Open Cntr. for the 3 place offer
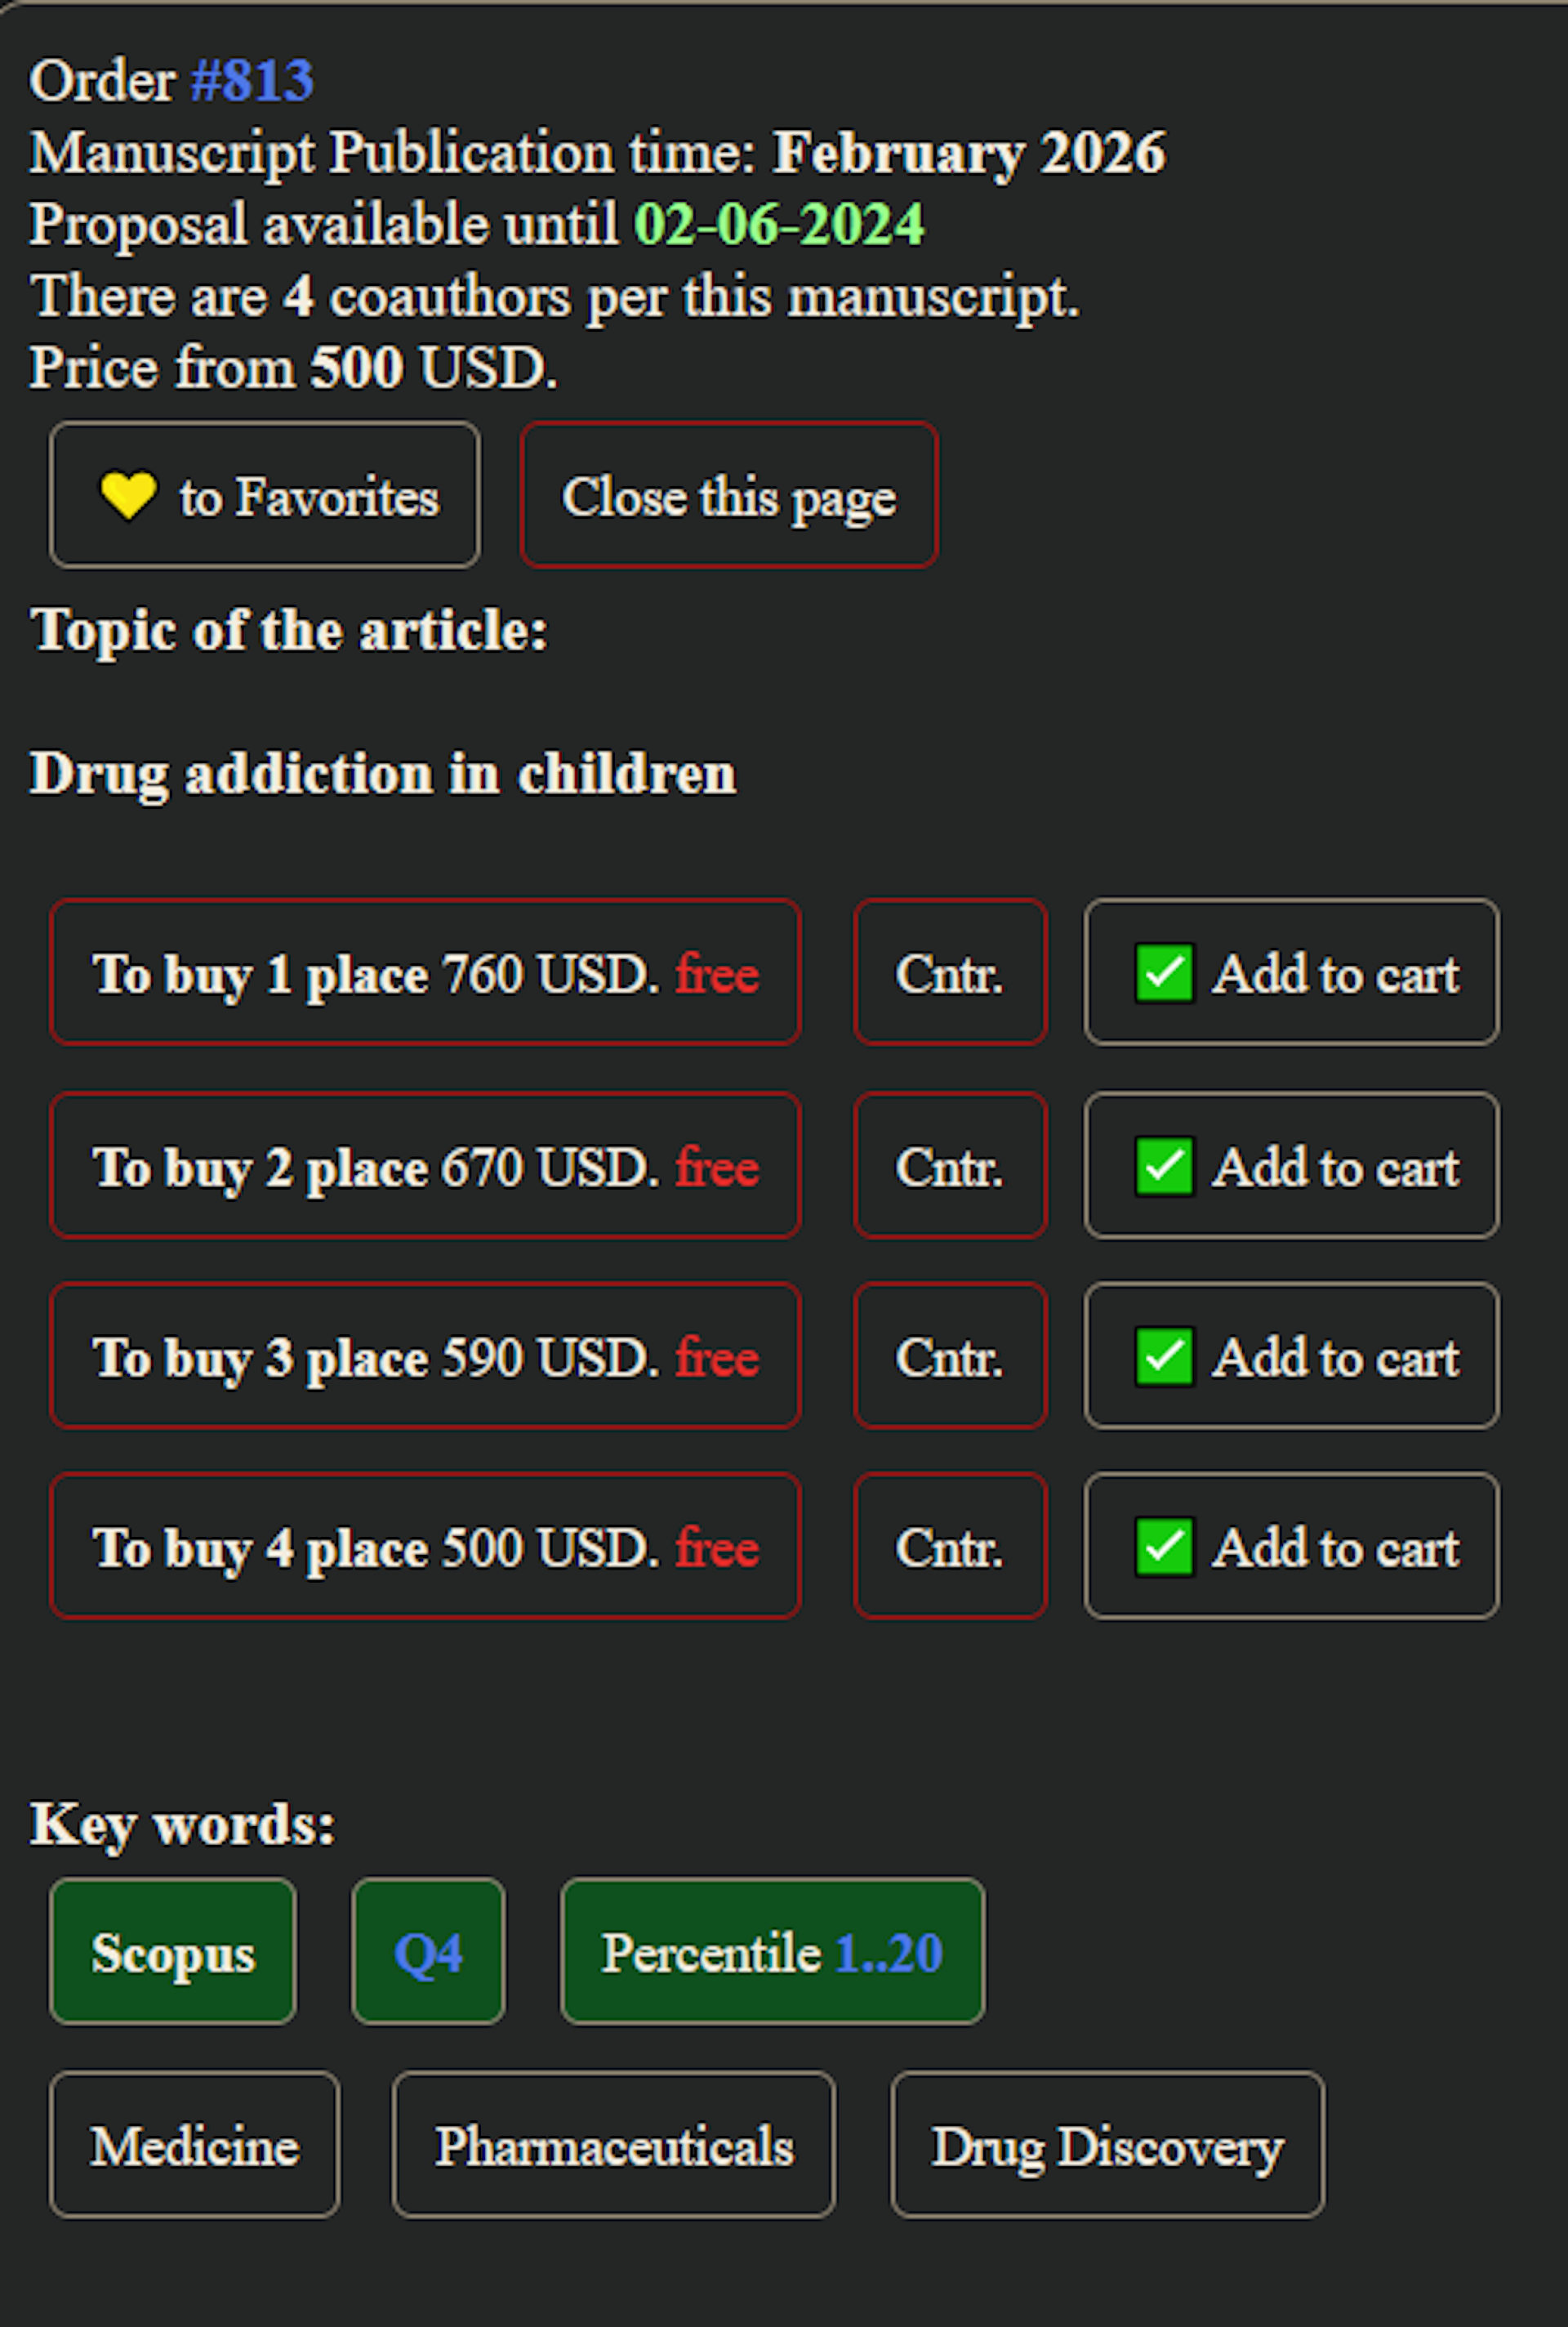The width and height of the screenshot is (1568, 2327). pos(950,1356)
